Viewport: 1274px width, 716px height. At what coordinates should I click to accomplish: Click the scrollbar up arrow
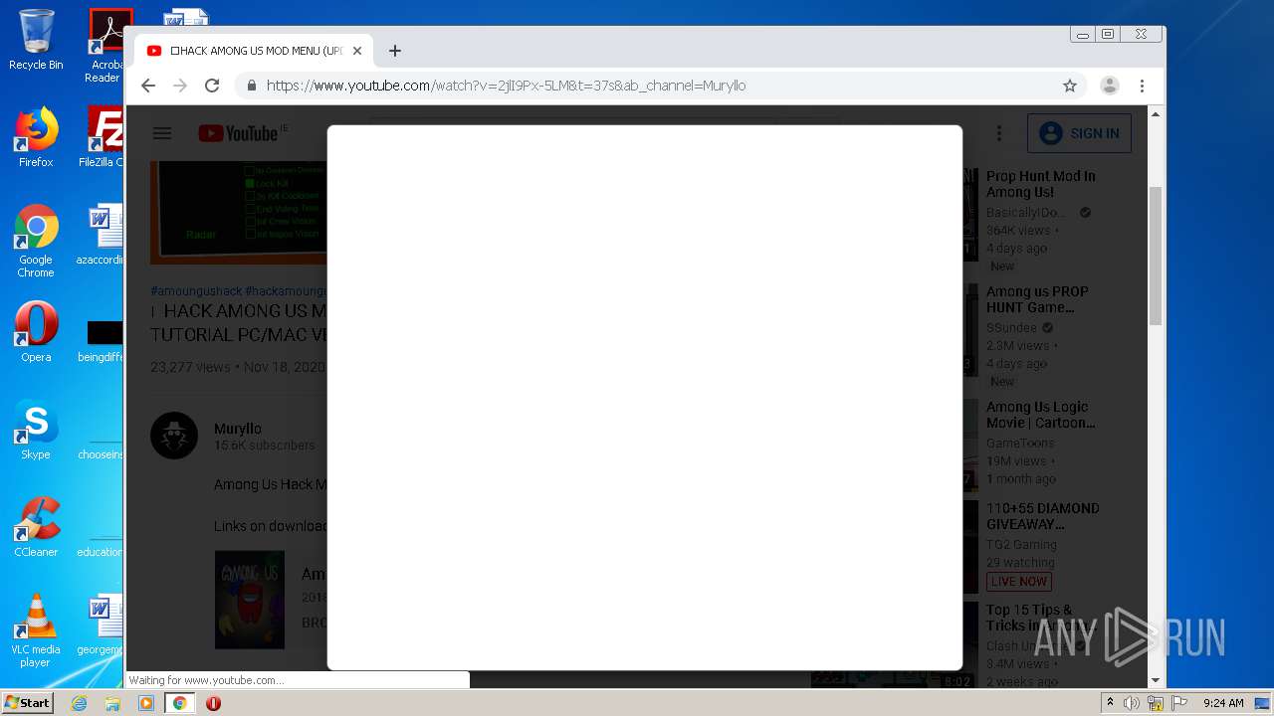1156,114
